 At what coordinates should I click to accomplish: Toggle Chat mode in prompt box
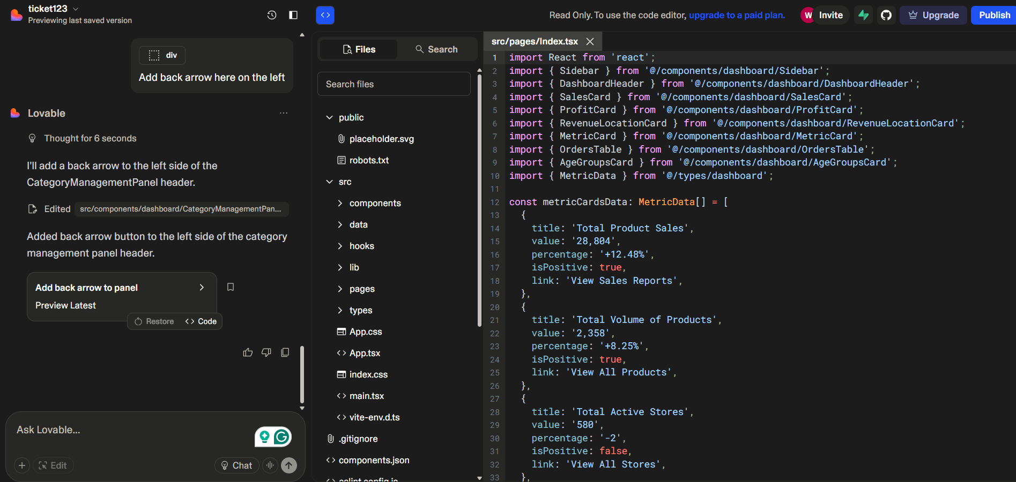coord(236,465)
